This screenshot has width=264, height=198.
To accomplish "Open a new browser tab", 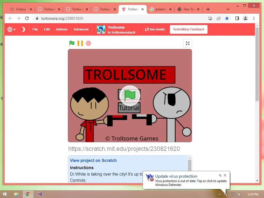I will [x=208, y=9].
